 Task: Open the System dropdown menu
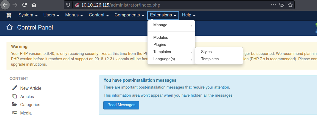tap(28, 15)
